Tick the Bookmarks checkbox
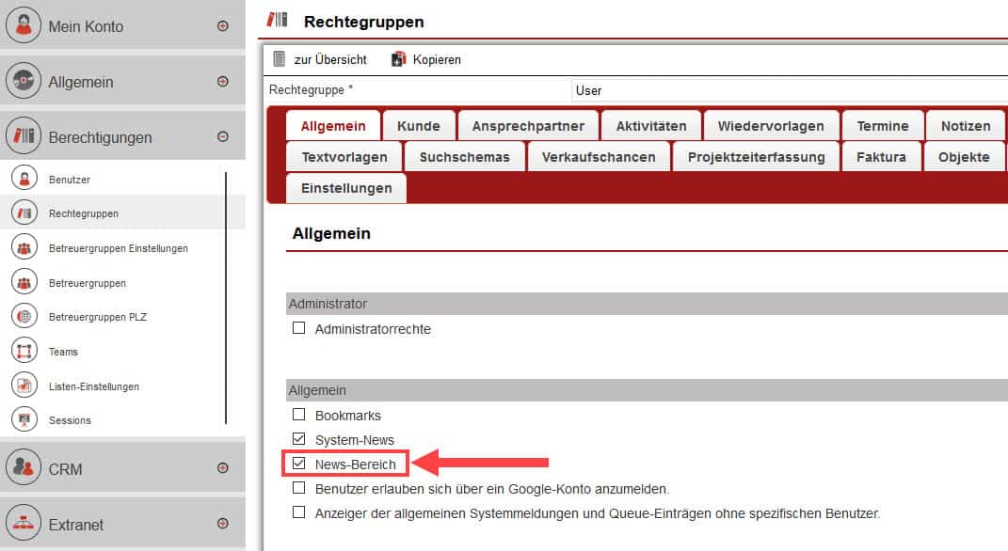Screen dimensions: 1008x551 tap(299, 415)
